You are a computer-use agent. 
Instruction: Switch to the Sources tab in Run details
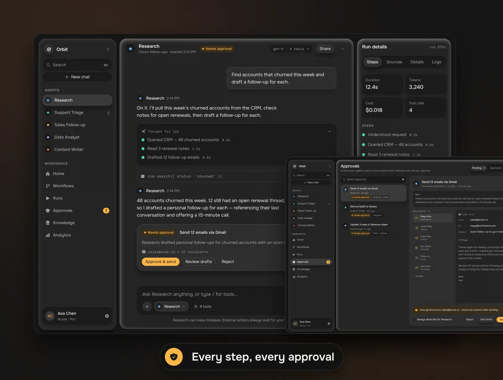point(394,62)
